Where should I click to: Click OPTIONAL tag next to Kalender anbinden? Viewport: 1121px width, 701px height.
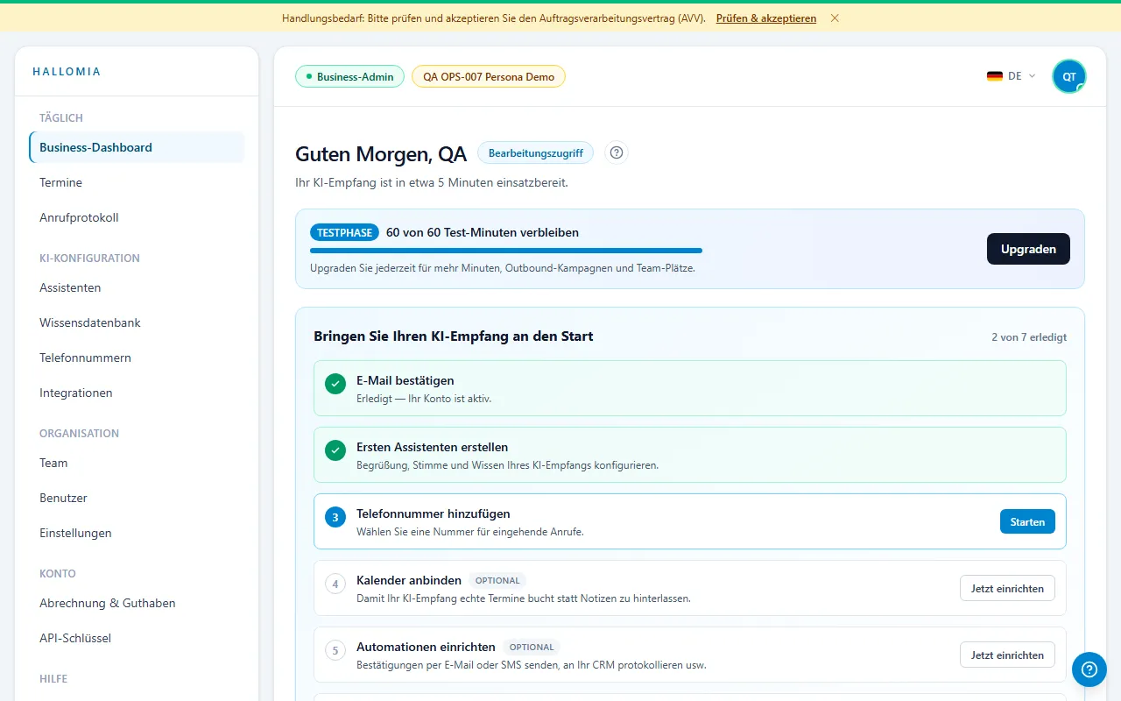(x=497, y=580)
